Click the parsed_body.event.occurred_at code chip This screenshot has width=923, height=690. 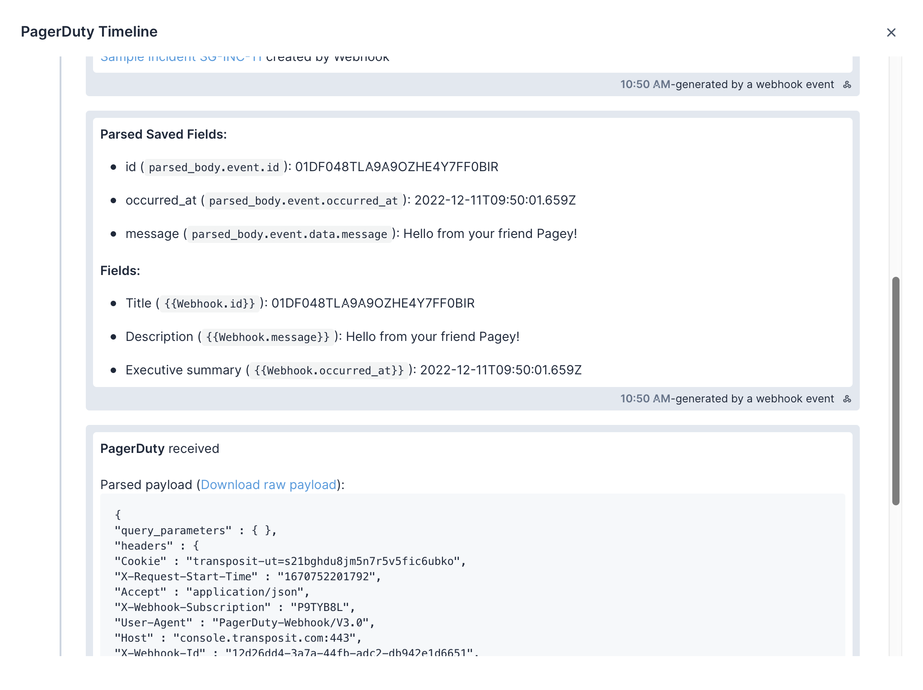click(303, 201)
